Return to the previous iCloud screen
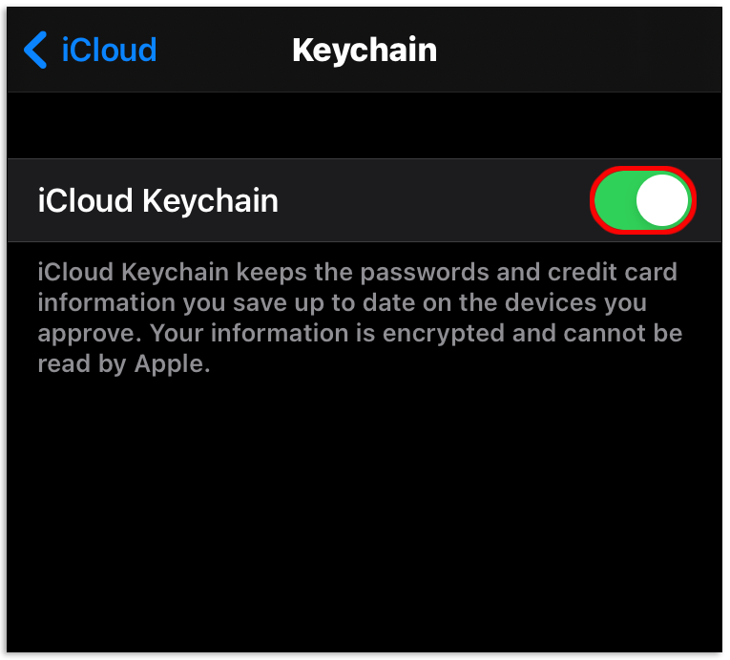The width and height of the screenshot is (730, 660). click(92, 50)
